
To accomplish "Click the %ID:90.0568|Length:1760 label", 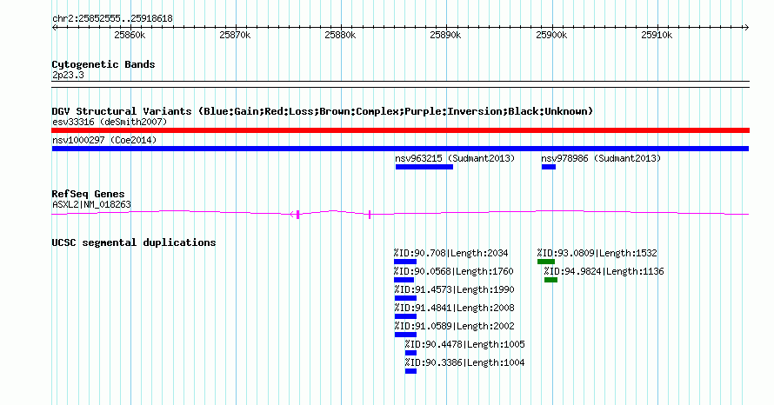I will point(454,271).
